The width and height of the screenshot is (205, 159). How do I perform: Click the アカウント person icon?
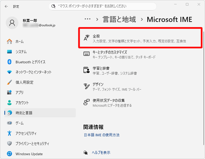(9, 102)
